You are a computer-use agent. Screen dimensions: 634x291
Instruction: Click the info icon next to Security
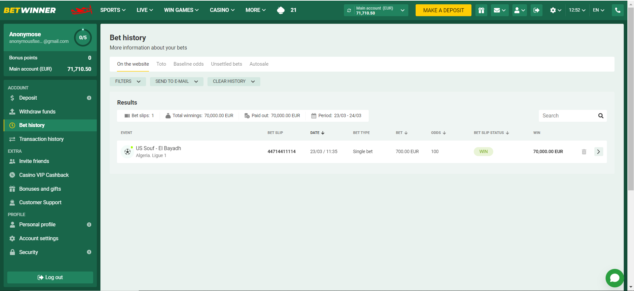[x=89, y=252]
